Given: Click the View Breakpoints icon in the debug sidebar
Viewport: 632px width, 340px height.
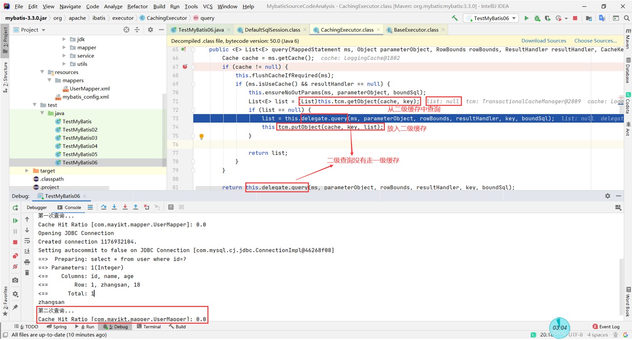Looking at the screenshot, I should [x=15, y=256].
